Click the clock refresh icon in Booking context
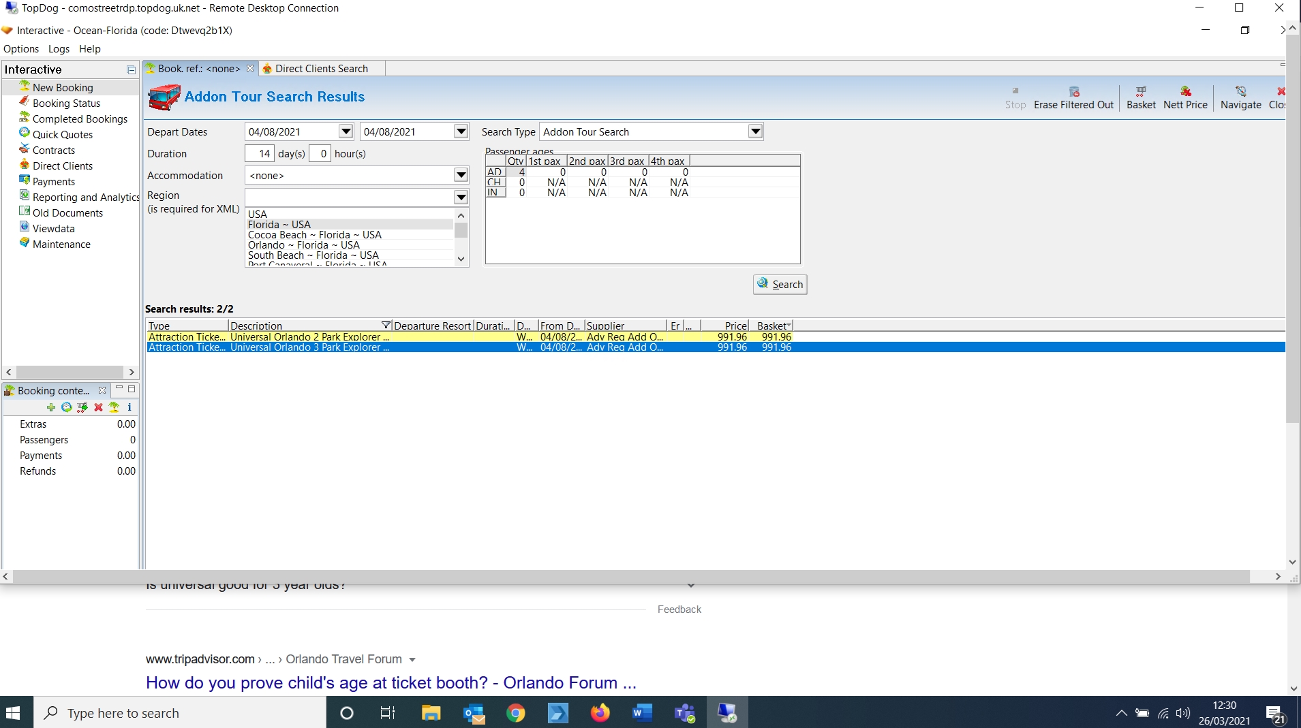This screenshot has height=728, width=1301. click(67, 407)
